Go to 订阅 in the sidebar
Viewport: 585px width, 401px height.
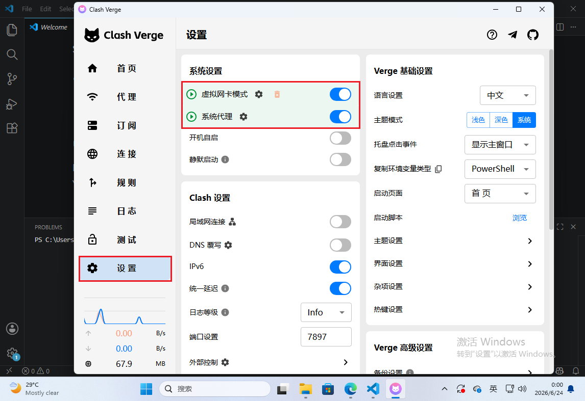[x=125, y=125]
